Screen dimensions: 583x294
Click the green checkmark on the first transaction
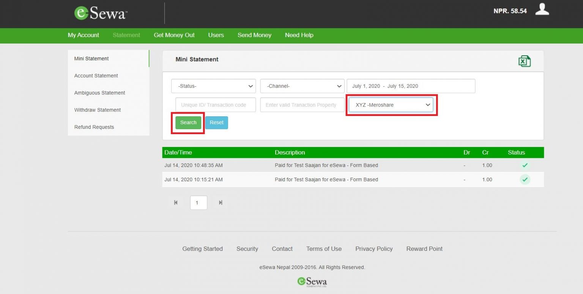[x=525, y=165]
